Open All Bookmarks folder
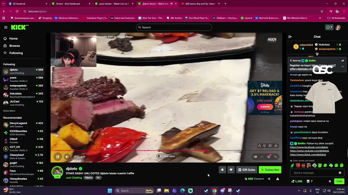Screen dimensions: 348x195 coord(337,18)
